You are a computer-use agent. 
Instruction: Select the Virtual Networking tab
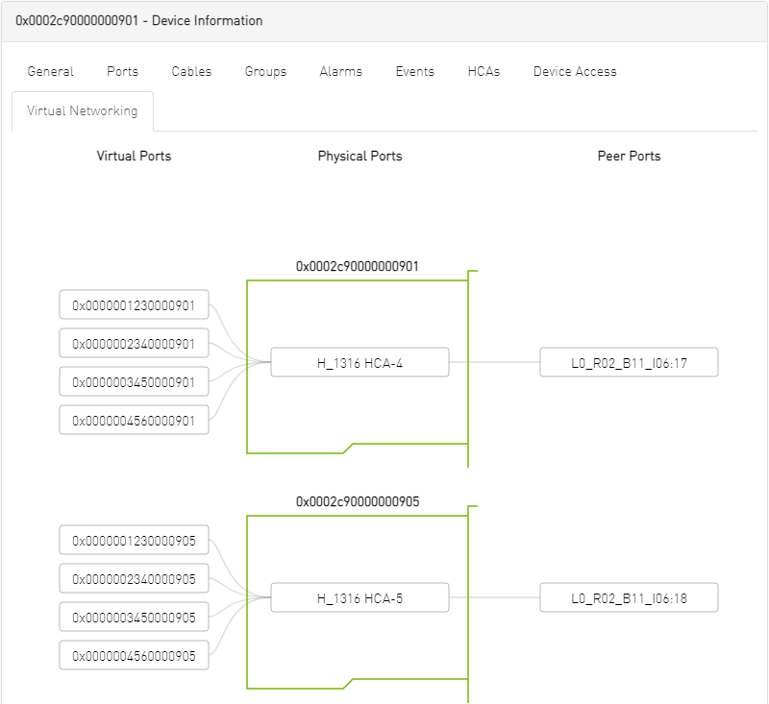(x=83, y=110)
